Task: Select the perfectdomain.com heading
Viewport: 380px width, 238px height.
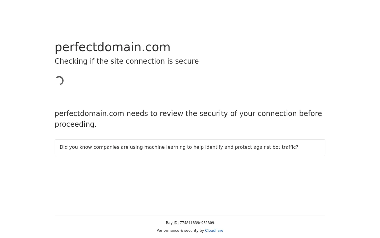Action: 113,47
